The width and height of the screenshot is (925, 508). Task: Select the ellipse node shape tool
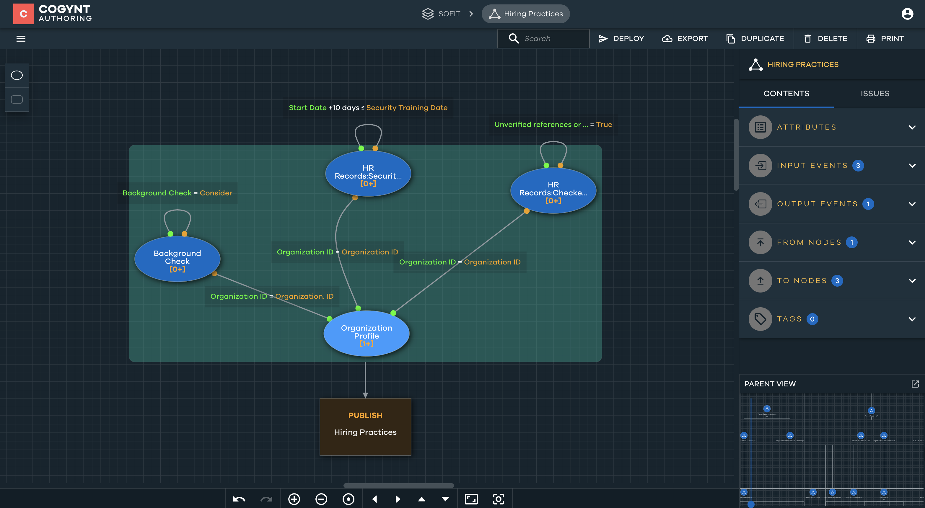point(17,75)
